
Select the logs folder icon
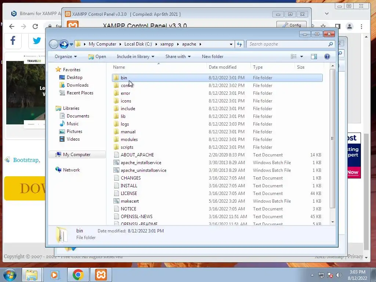pyautogui.click(x=116, y=124)
